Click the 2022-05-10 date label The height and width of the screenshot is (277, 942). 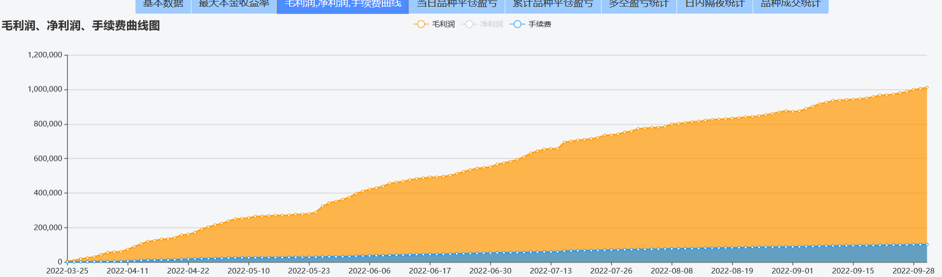point(248,270)
